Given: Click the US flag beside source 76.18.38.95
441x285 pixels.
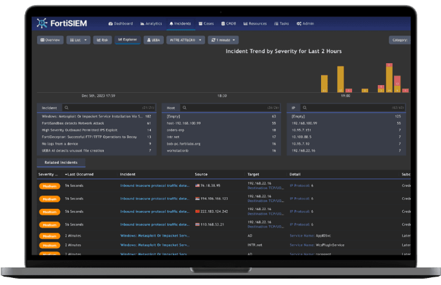Looking at the screenshot, I should tap(197, 186).
